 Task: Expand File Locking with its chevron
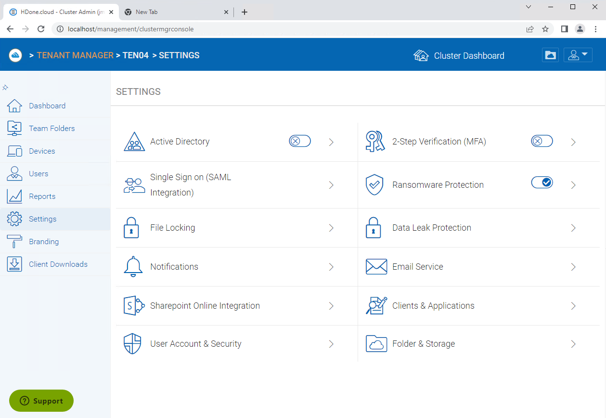tap(331, 228)
